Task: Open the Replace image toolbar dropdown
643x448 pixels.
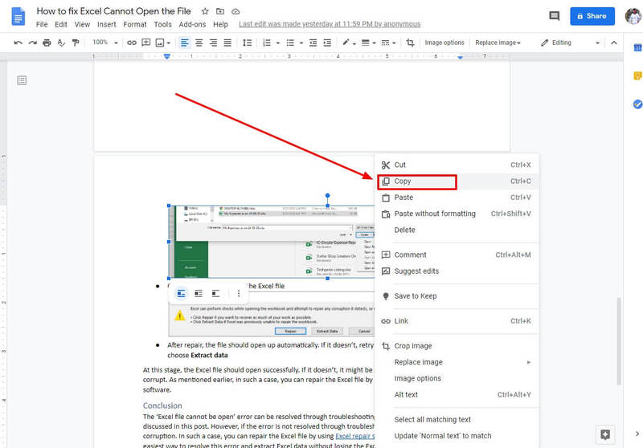Action: click(498, 43)
